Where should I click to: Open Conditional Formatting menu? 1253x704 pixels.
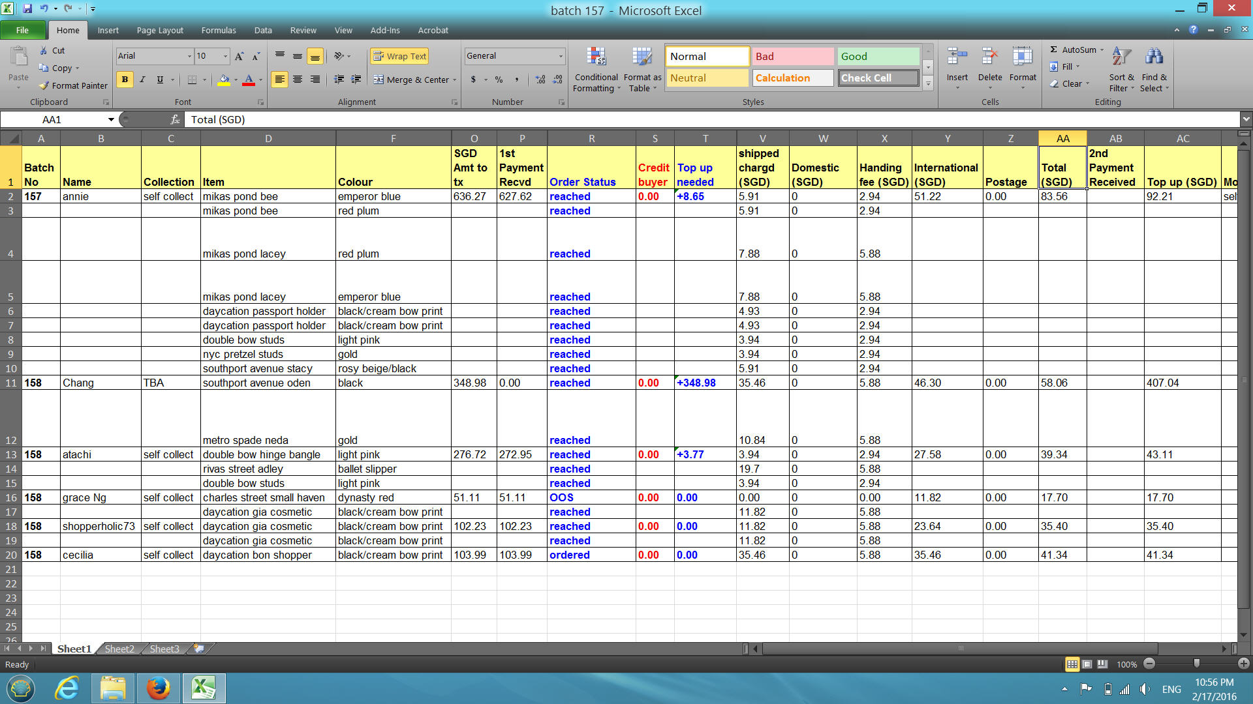[x=596, y=70]
